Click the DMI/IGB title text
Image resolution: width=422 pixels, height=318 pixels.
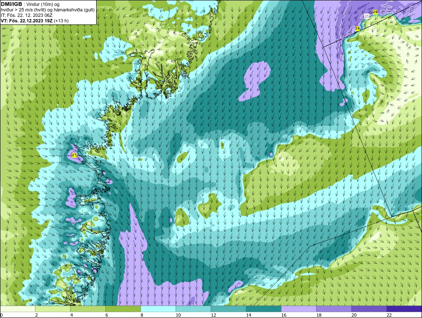(11, 4)
